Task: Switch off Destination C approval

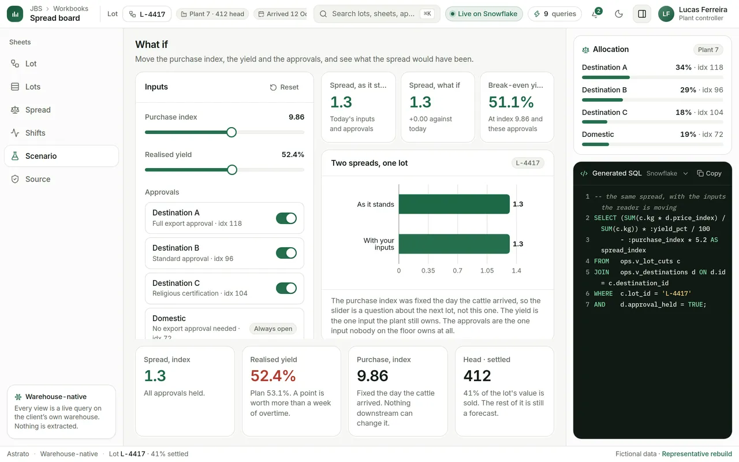Action: click(x=286, y=288)
